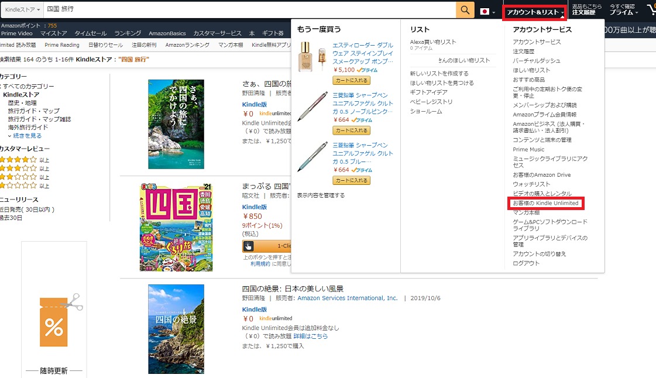
Task: Click the エスティローダー foundation product image
Action: [312, 57]
